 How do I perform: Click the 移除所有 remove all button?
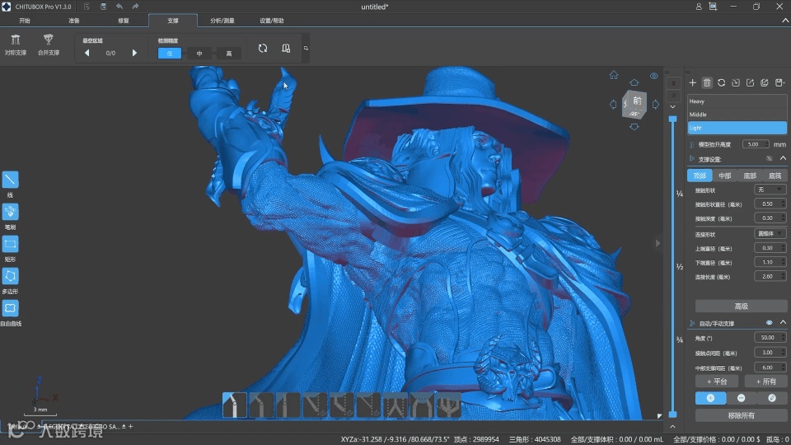[x=741, y=415]
